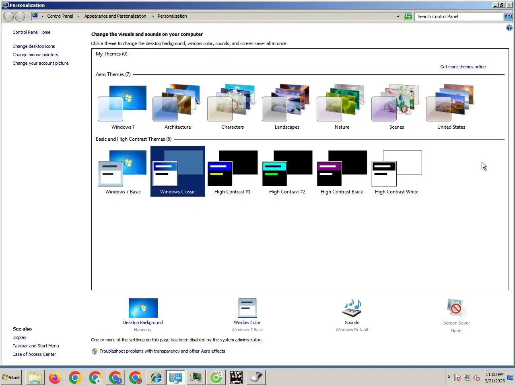515x386 pixels.
Task: Select the Windows Classic theme
Action: coord(177,172)
